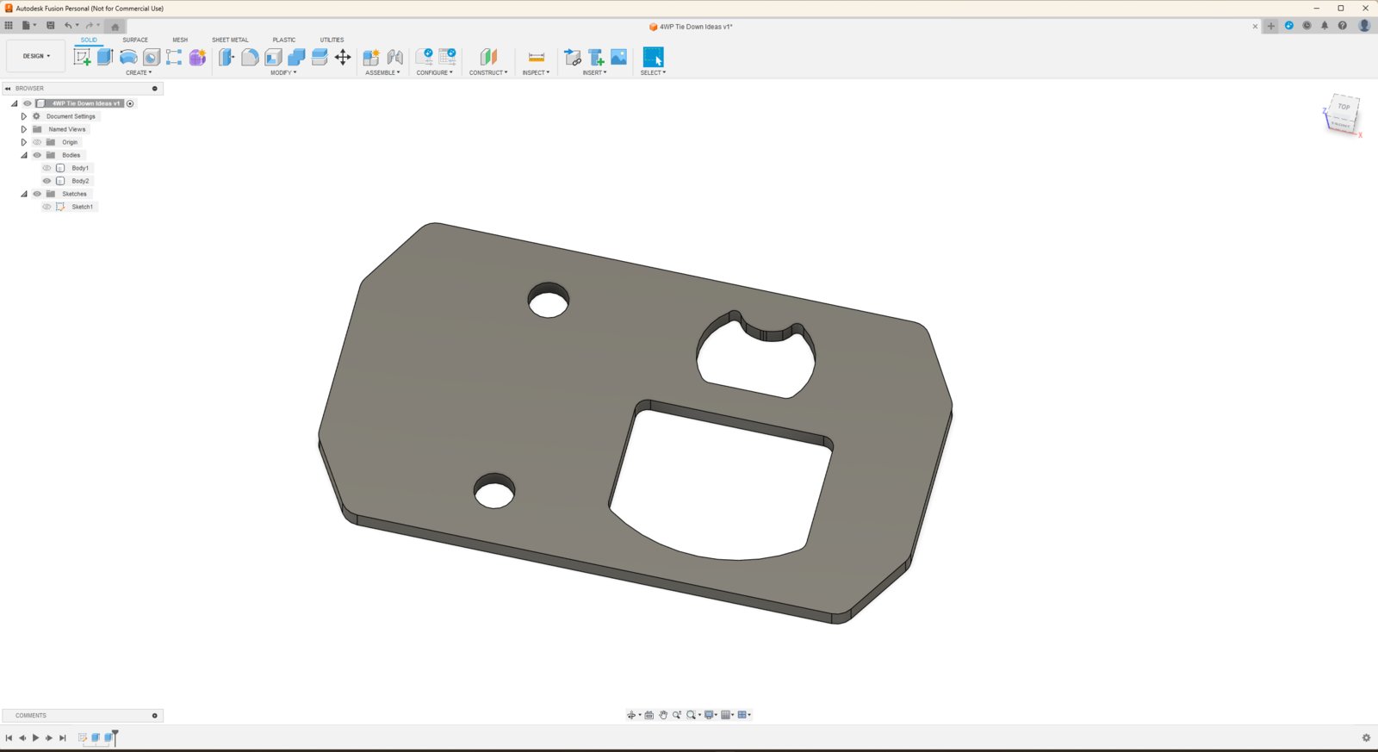Pick the Press Pull tool
This screenshot has width=1378, height=752.
(x=227, y=57)
